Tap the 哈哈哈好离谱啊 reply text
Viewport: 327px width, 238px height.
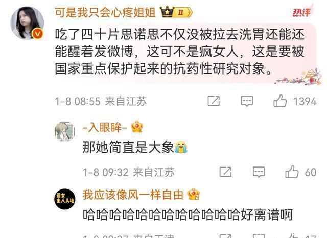point(188,215)
